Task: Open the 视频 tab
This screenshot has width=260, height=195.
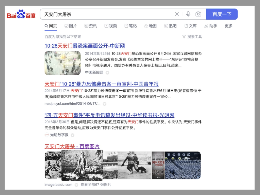Action: (111, 26)
